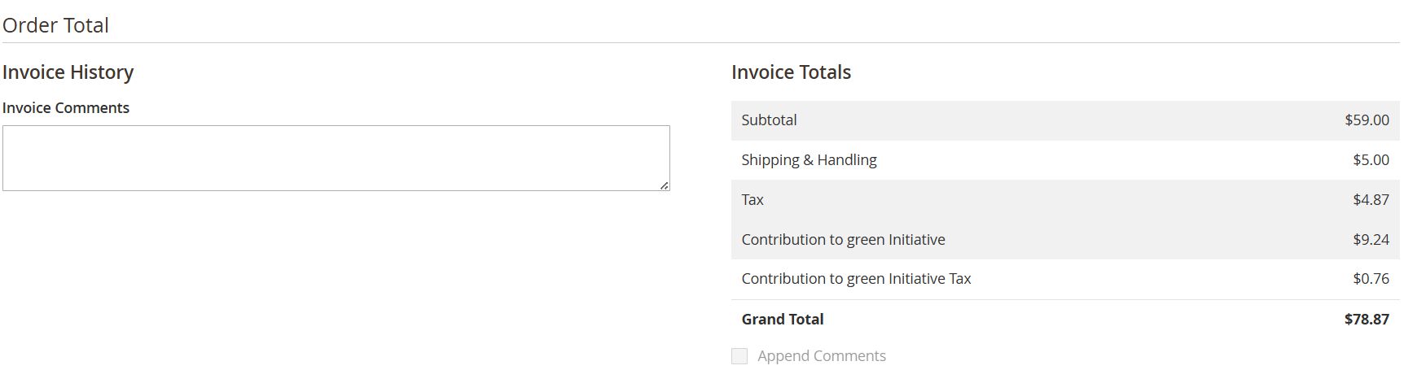The width and height of the screenshot is (1404, 370).
Task: Click the Invoice Totals heading
Action: pyautogui.click(x=791, y=72)
